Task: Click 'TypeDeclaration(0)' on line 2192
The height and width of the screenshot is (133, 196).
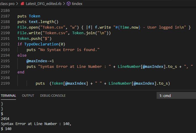Action: tap(45, 44)
